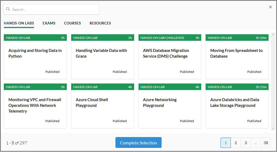Click the scrollbar down arrow

tap(273, 128)
